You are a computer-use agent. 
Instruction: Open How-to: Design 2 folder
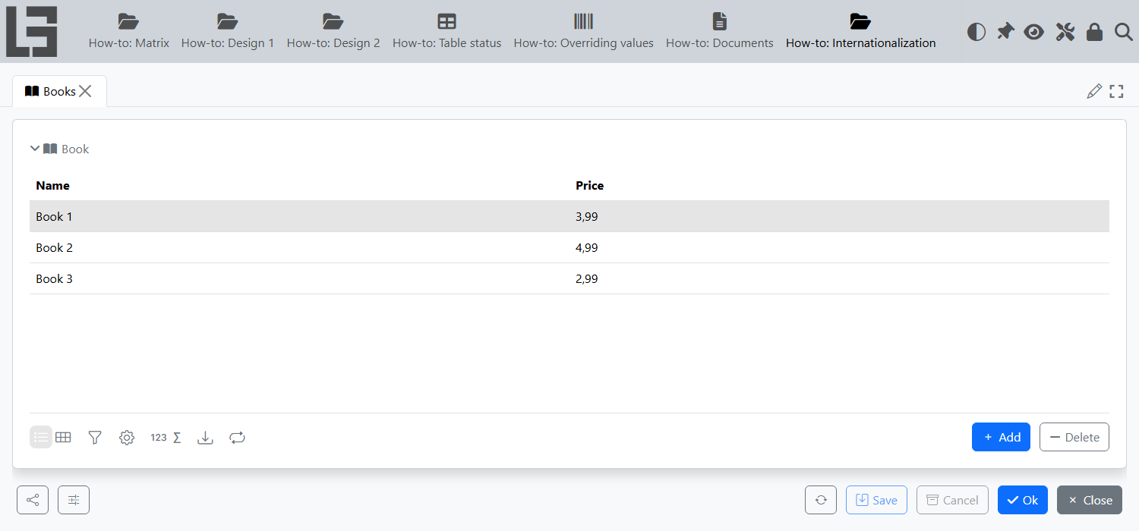333,32
